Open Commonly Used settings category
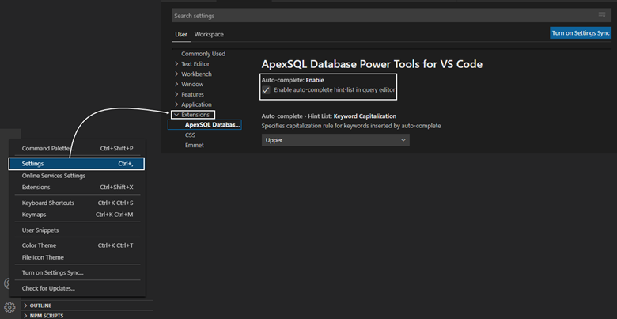Screen dimensions: 617x319 (x=203, y=54)
